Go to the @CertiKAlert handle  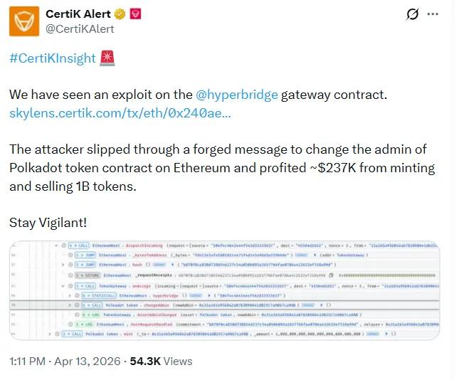[79, 29]
